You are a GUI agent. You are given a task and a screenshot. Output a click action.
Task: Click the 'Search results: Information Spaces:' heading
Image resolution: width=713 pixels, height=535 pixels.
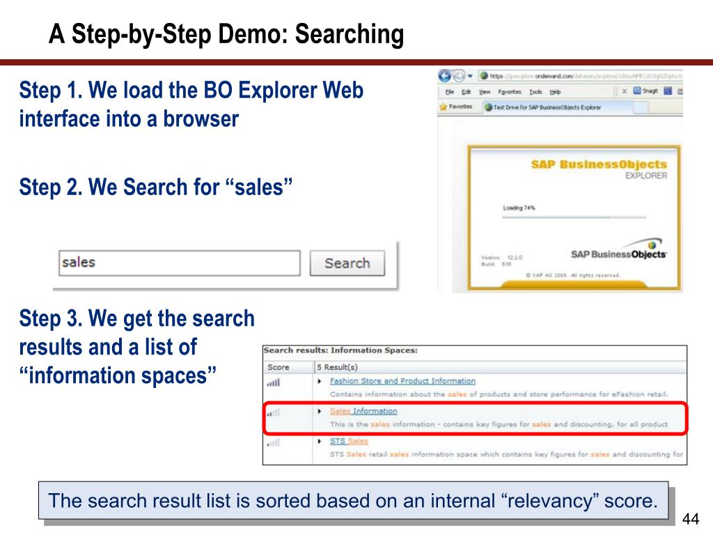coord(340,350)
